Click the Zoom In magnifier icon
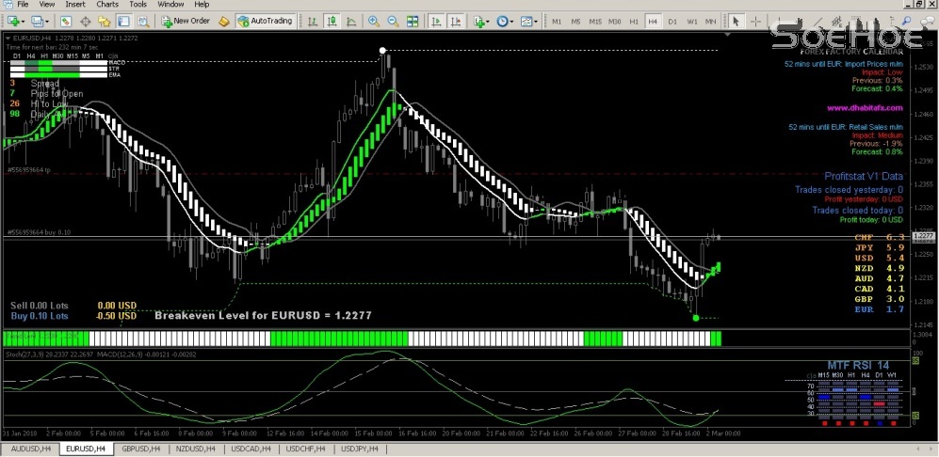 point(374,21)
